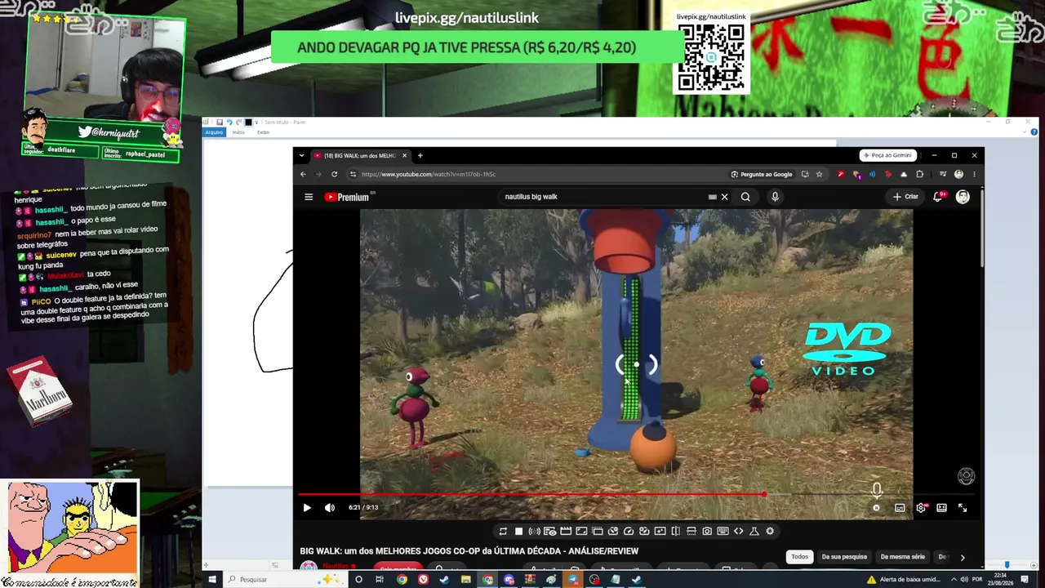The width and height of the screenshot is (1045, 588).
Task: Bookmark this page with the star icon
Action: point(819,174)
